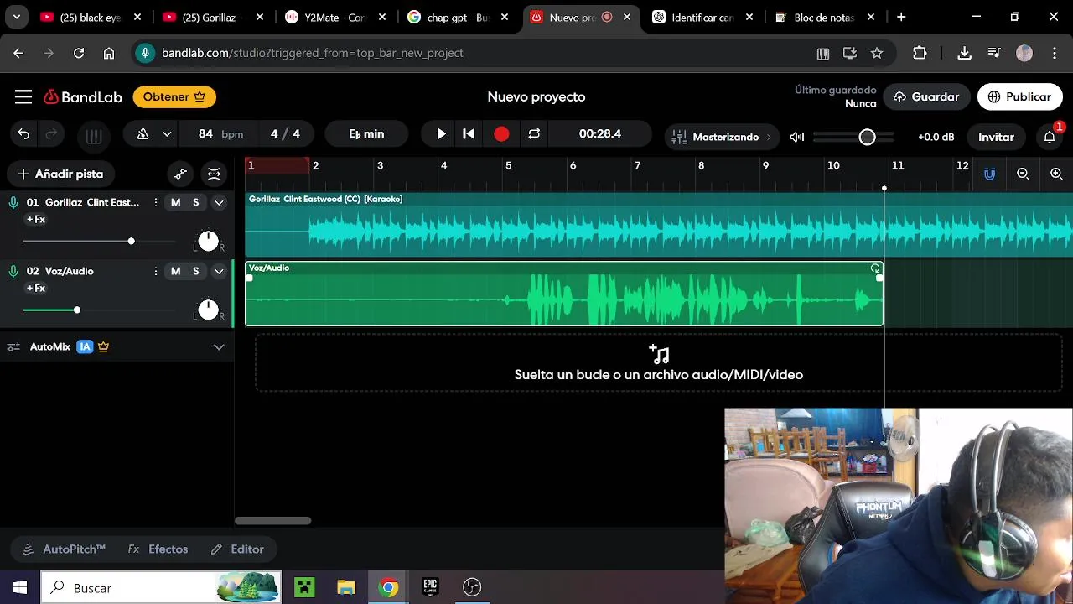Zoom out the timeline

coord(1023,174)
